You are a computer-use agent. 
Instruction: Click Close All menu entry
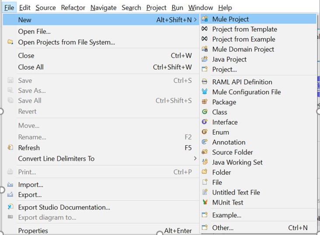point(31,67)
